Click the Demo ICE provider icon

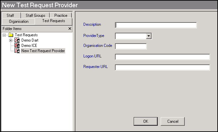click(17, 46)
